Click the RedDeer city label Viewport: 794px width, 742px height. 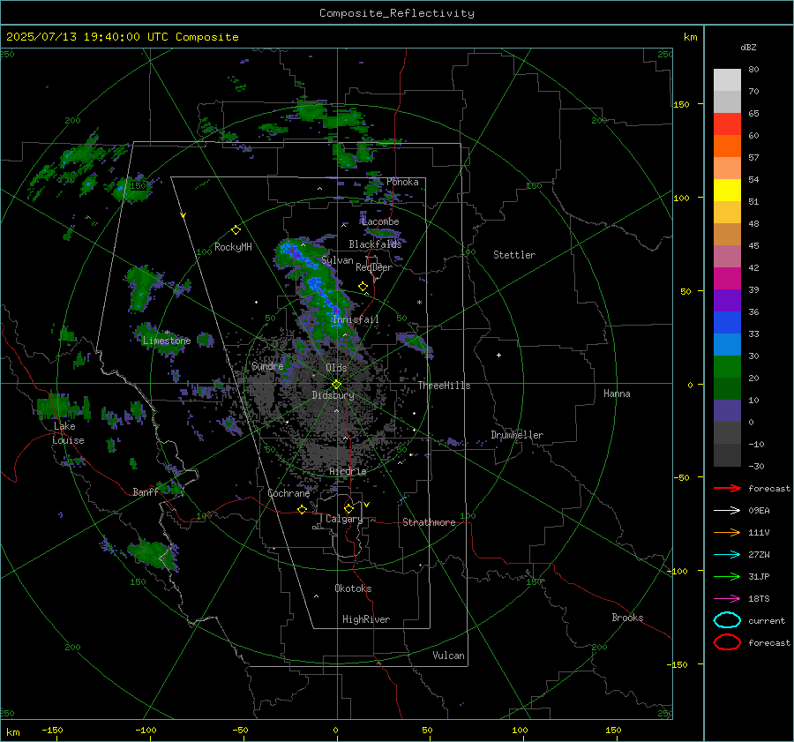[374, 267]
